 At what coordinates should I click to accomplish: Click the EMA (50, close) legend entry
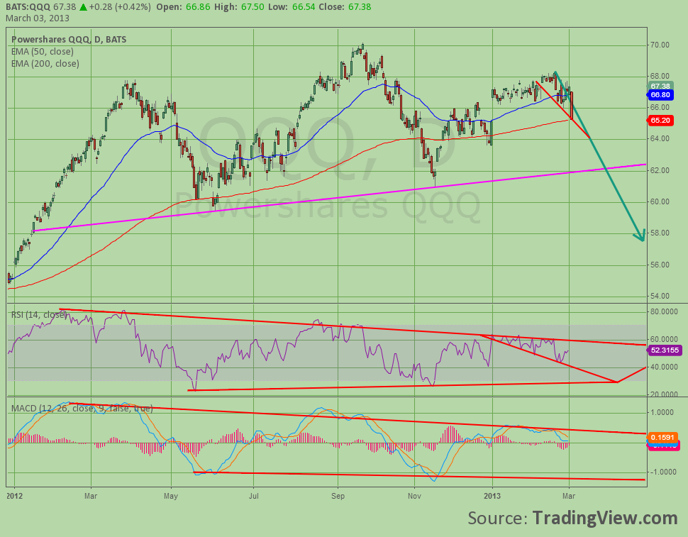point(43,52)
